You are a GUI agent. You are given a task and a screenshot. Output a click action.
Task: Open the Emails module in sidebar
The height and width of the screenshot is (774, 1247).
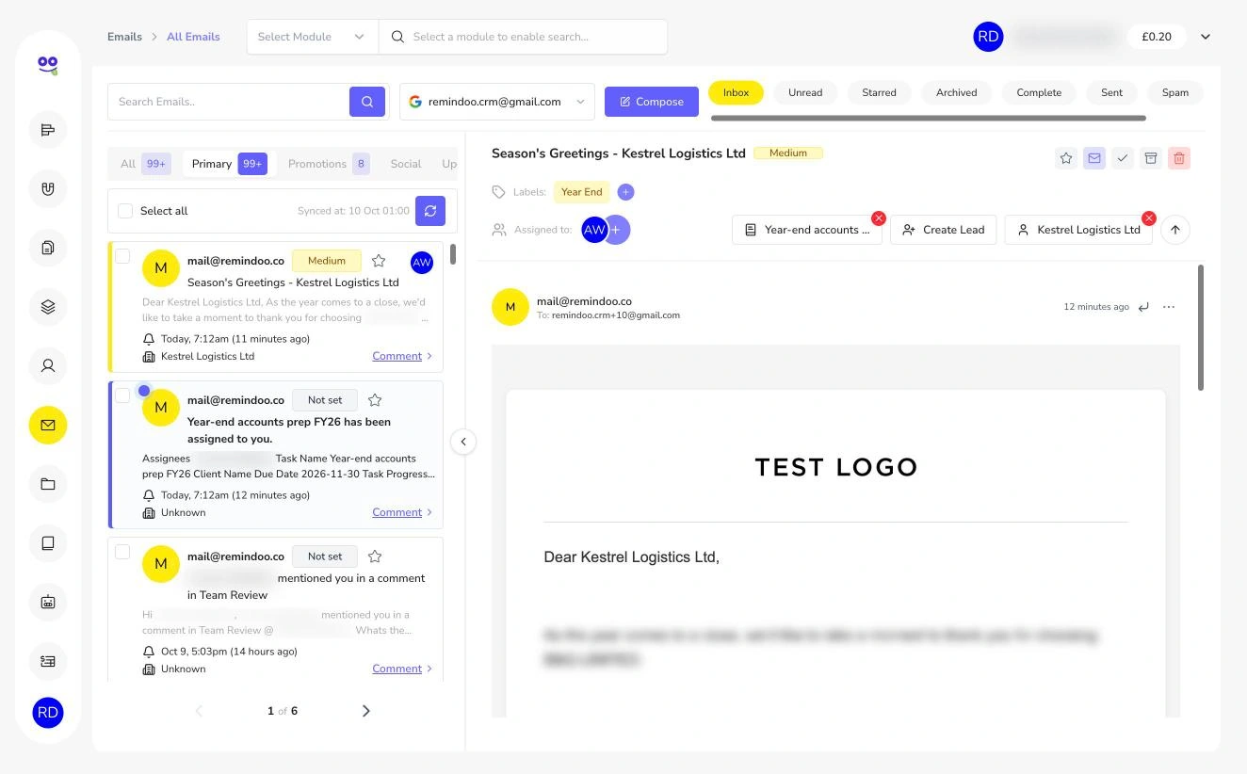[48, 425]
